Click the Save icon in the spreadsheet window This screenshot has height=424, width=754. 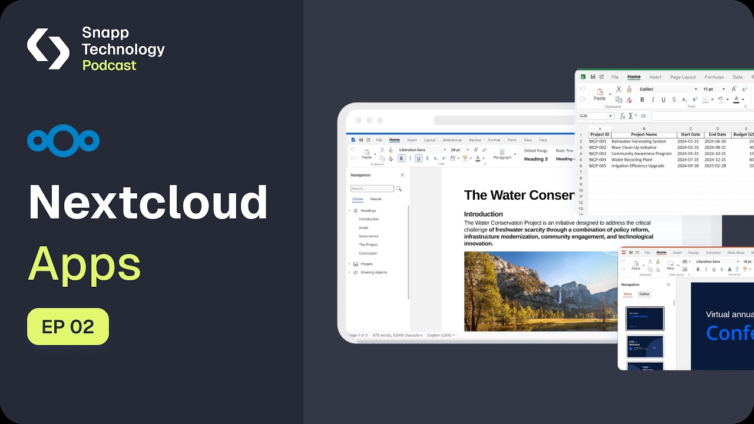[x=593, y=77]
